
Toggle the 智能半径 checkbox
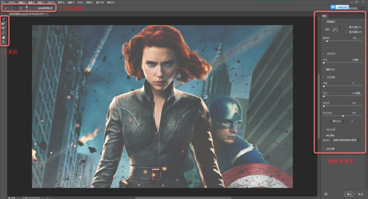pos(323,69)
